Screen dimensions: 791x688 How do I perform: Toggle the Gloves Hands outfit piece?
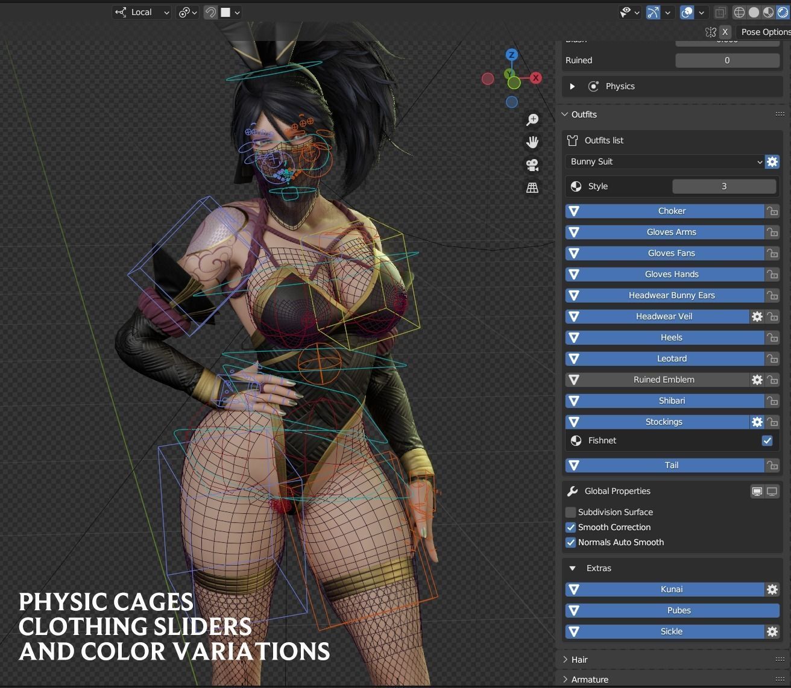coord(664,274)
